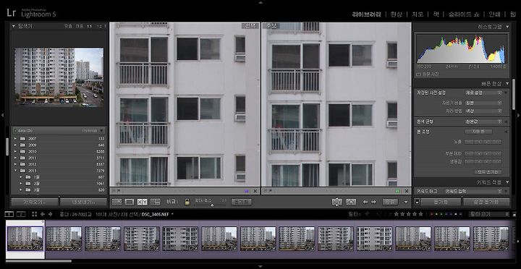Open the 현상 (Develop) module

pos(396,14)
